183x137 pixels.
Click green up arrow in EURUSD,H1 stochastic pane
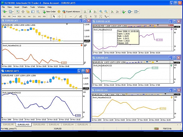[171, 65]
